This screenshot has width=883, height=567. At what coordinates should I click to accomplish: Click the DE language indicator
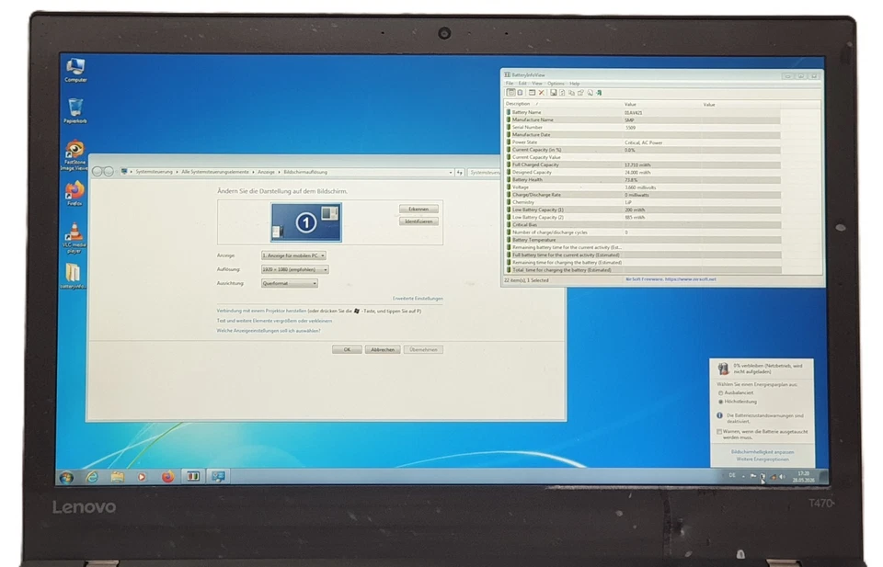point(732,476)
